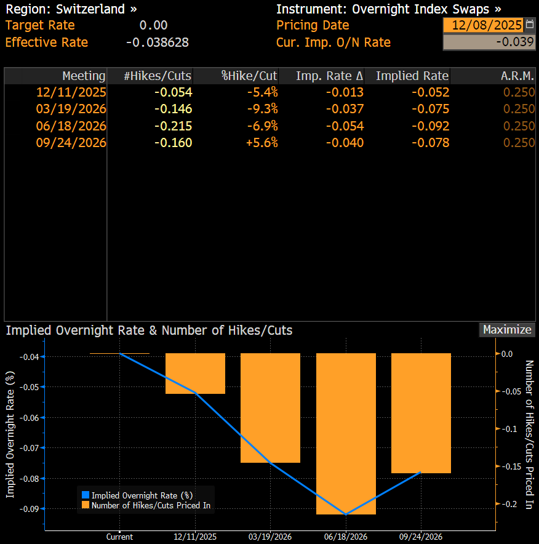Select the Imp. Rate Δ column header
This screenshot has width=539, height=544.
click(329, 76)
